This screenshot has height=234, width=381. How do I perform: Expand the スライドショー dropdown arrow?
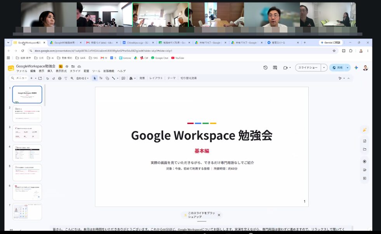[324, 68]
